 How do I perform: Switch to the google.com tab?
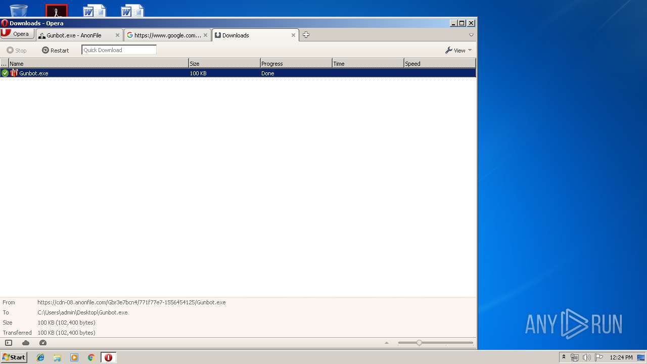pos(168,35)
